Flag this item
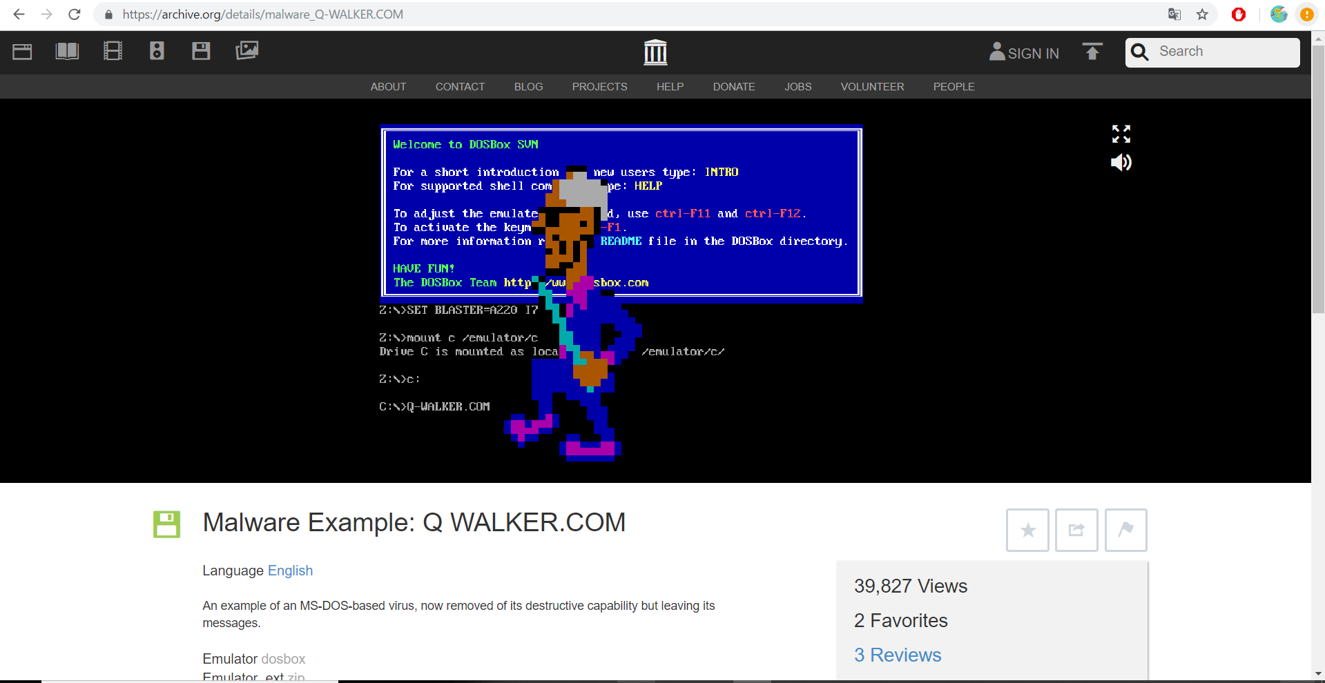The height and width of the screenshot is (683, 1325). [x=1125, y=530]
